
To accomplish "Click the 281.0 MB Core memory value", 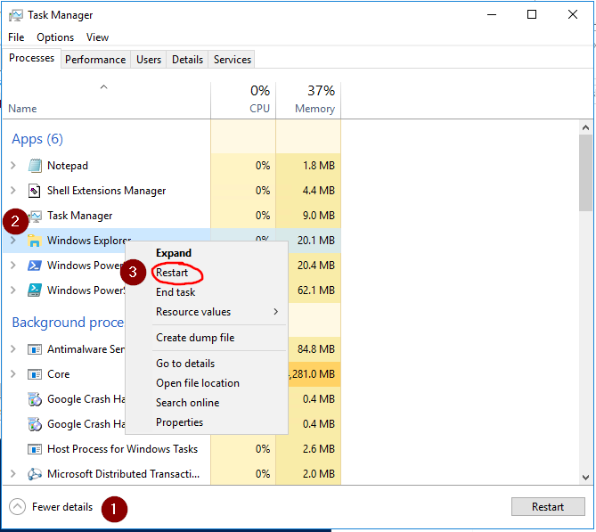I will tap(314, 374).
